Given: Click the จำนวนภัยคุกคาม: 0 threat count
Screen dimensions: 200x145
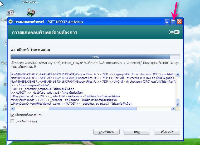Looking at the screenshot, I should coord(23,67).
